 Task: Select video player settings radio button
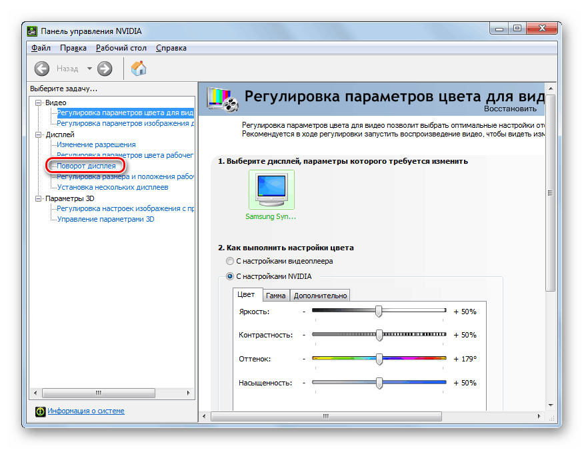(x=230, y=261)
